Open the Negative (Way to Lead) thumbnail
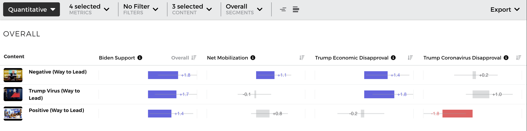The height and width of the screenshot is (131, 527). point(13,75)
